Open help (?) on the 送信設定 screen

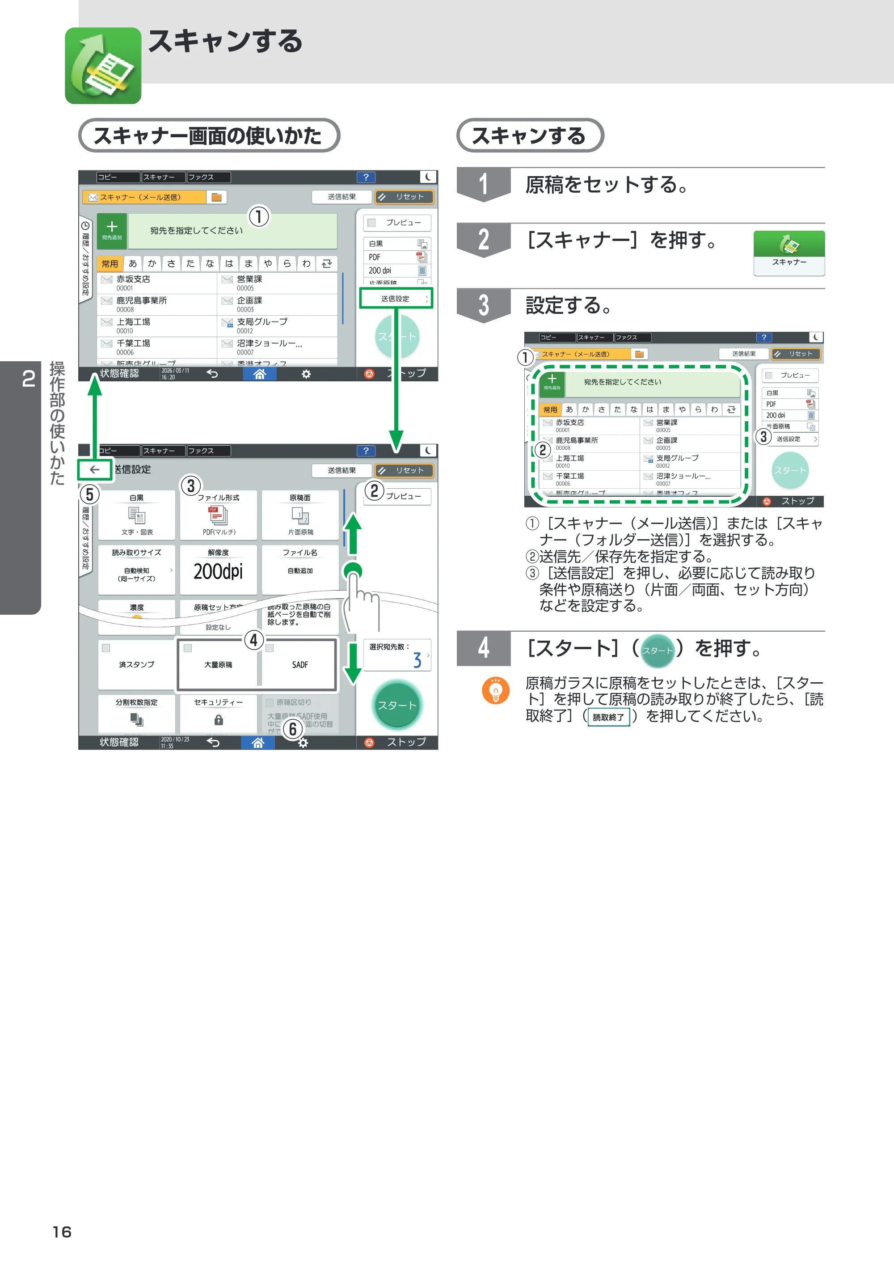coord(366,451)
